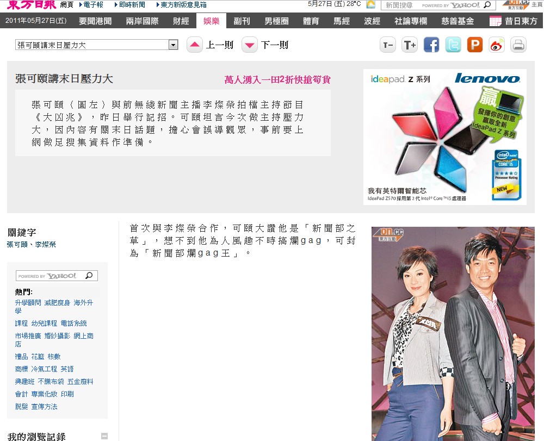Open 馬經 section
Viewport: 544px width, 441px height.
(342, 21)
